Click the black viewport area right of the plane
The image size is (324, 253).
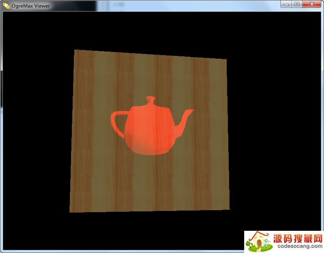274,131
